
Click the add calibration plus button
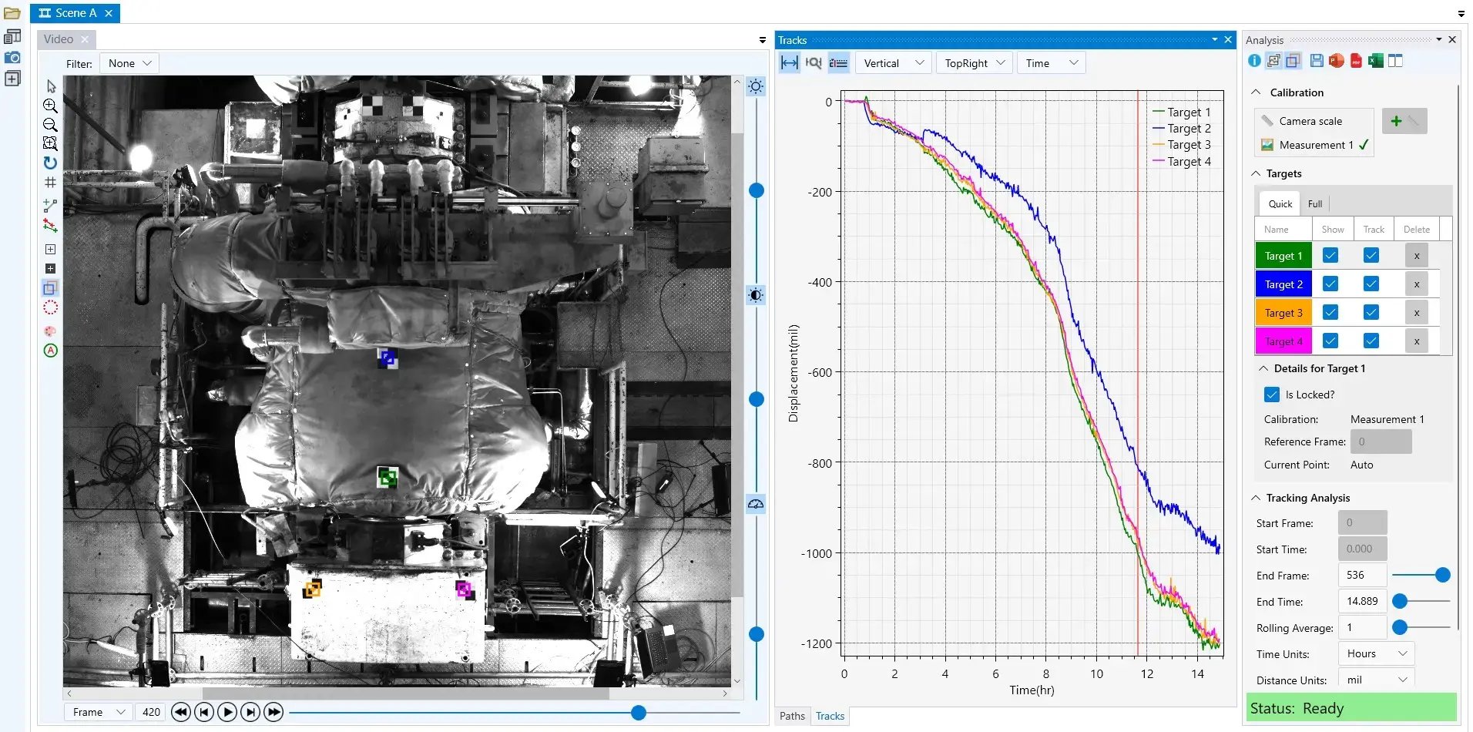(x=1396, y=121)
